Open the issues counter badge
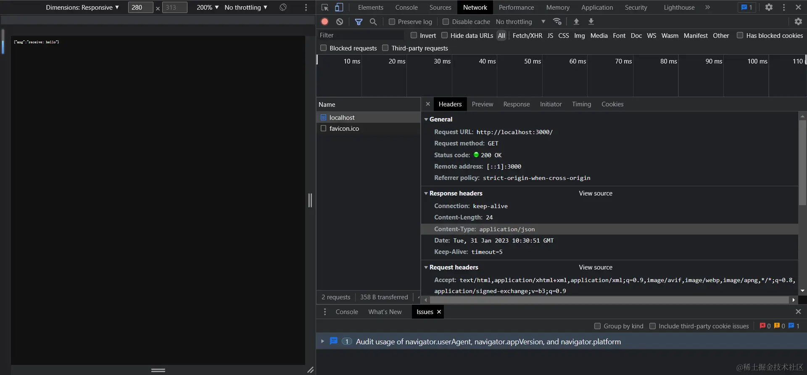Screen dimensions: 807x375 pyautogui.click(x=747, y=7)
